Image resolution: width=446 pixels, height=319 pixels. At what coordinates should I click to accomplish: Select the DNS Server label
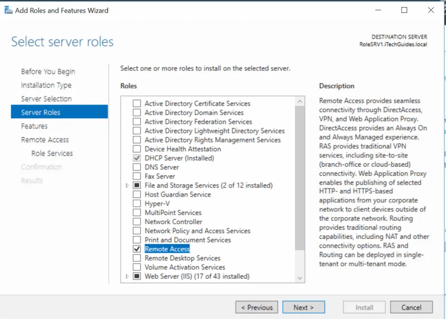[162, 167]
